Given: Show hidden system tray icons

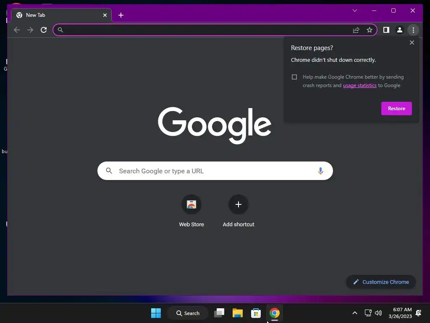Looking at the screenshot, I should pyautogui.click(x=354, y=313).
